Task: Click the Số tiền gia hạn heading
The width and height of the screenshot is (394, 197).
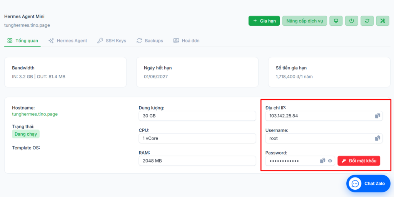Action: pos(291,68)
